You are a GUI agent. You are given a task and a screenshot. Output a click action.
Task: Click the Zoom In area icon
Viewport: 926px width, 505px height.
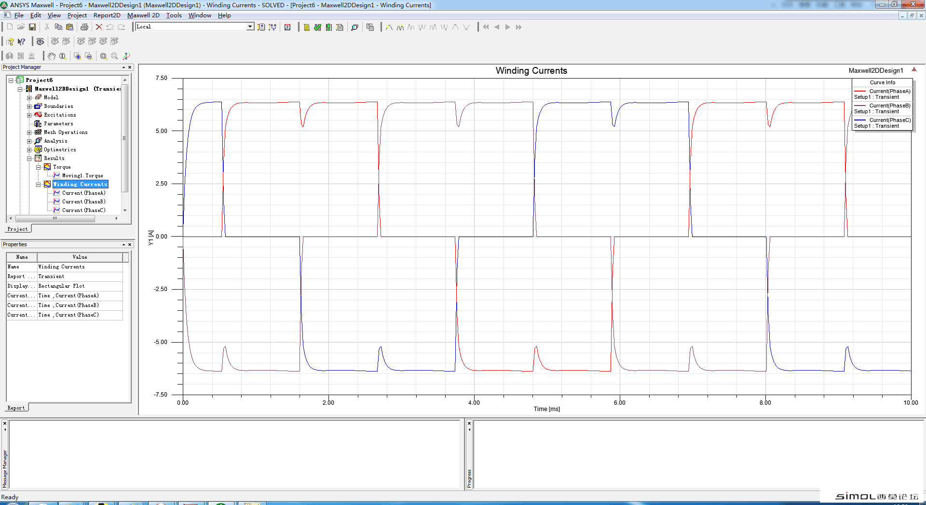click(77, 56)
